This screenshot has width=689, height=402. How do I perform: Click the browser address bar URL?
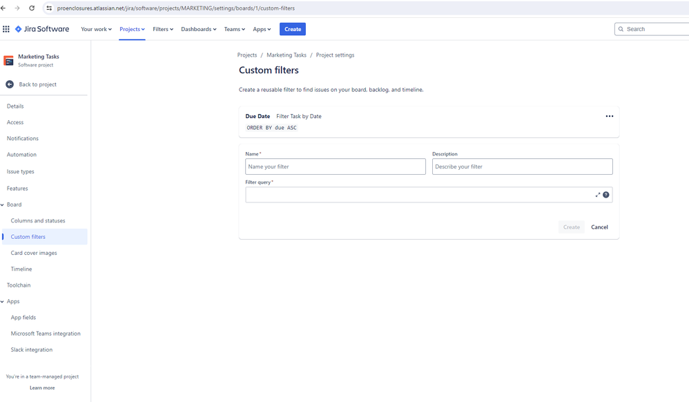176,8
